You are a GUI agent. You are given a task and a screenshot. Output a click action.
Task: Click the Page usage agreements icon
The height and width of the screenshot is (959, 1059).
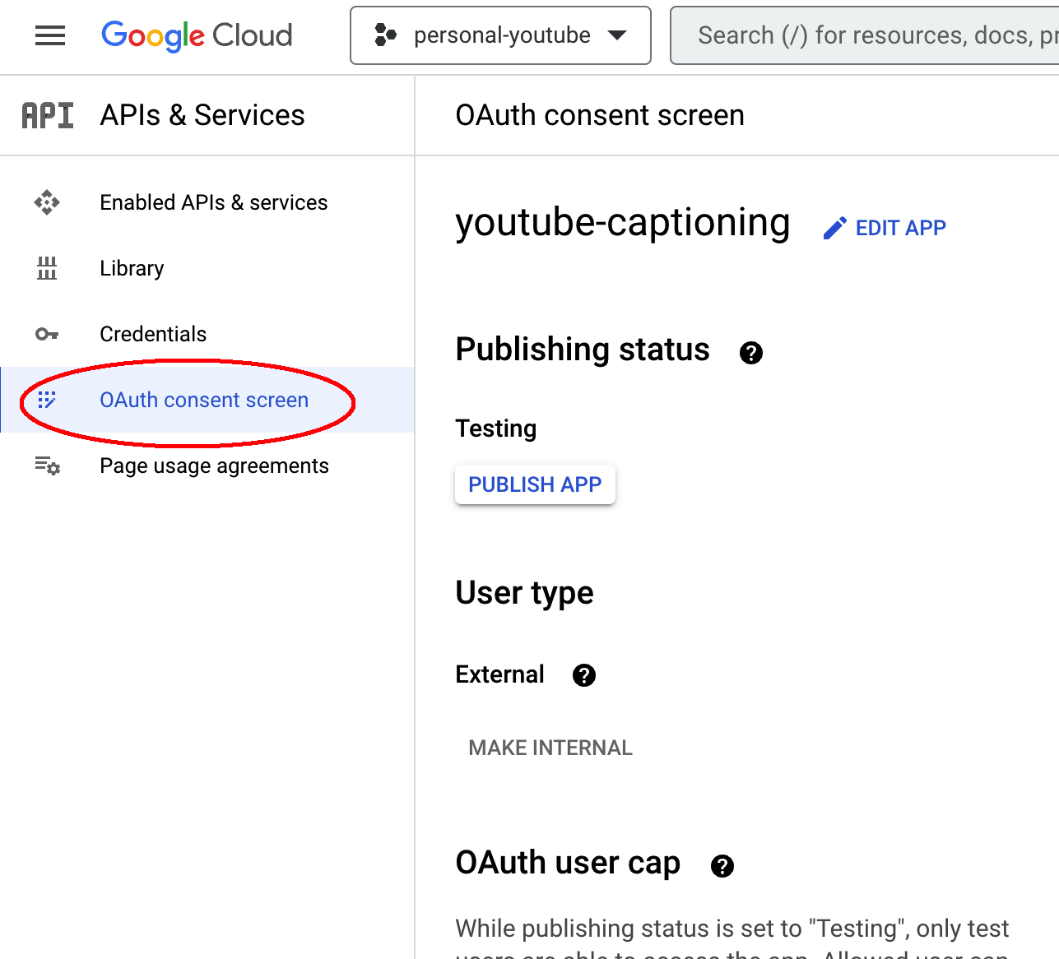click(47, 466)
